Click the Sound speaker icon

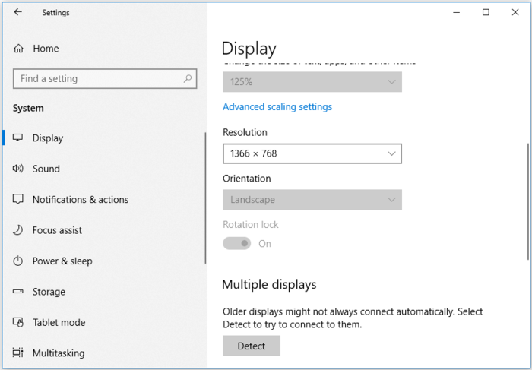coord(17,168)
